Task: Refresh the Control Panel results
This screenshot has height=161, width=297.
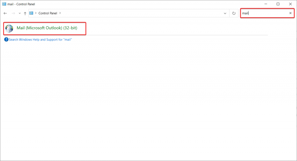Action: pyautogui.click(x=234, y=13)
